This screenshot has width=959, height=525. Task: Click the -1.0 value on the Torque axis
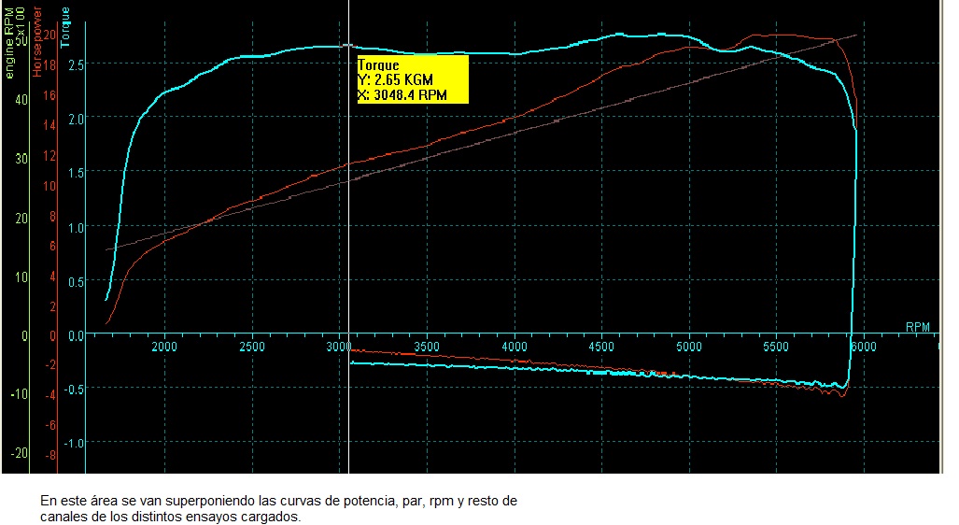(x=74, y=443)
